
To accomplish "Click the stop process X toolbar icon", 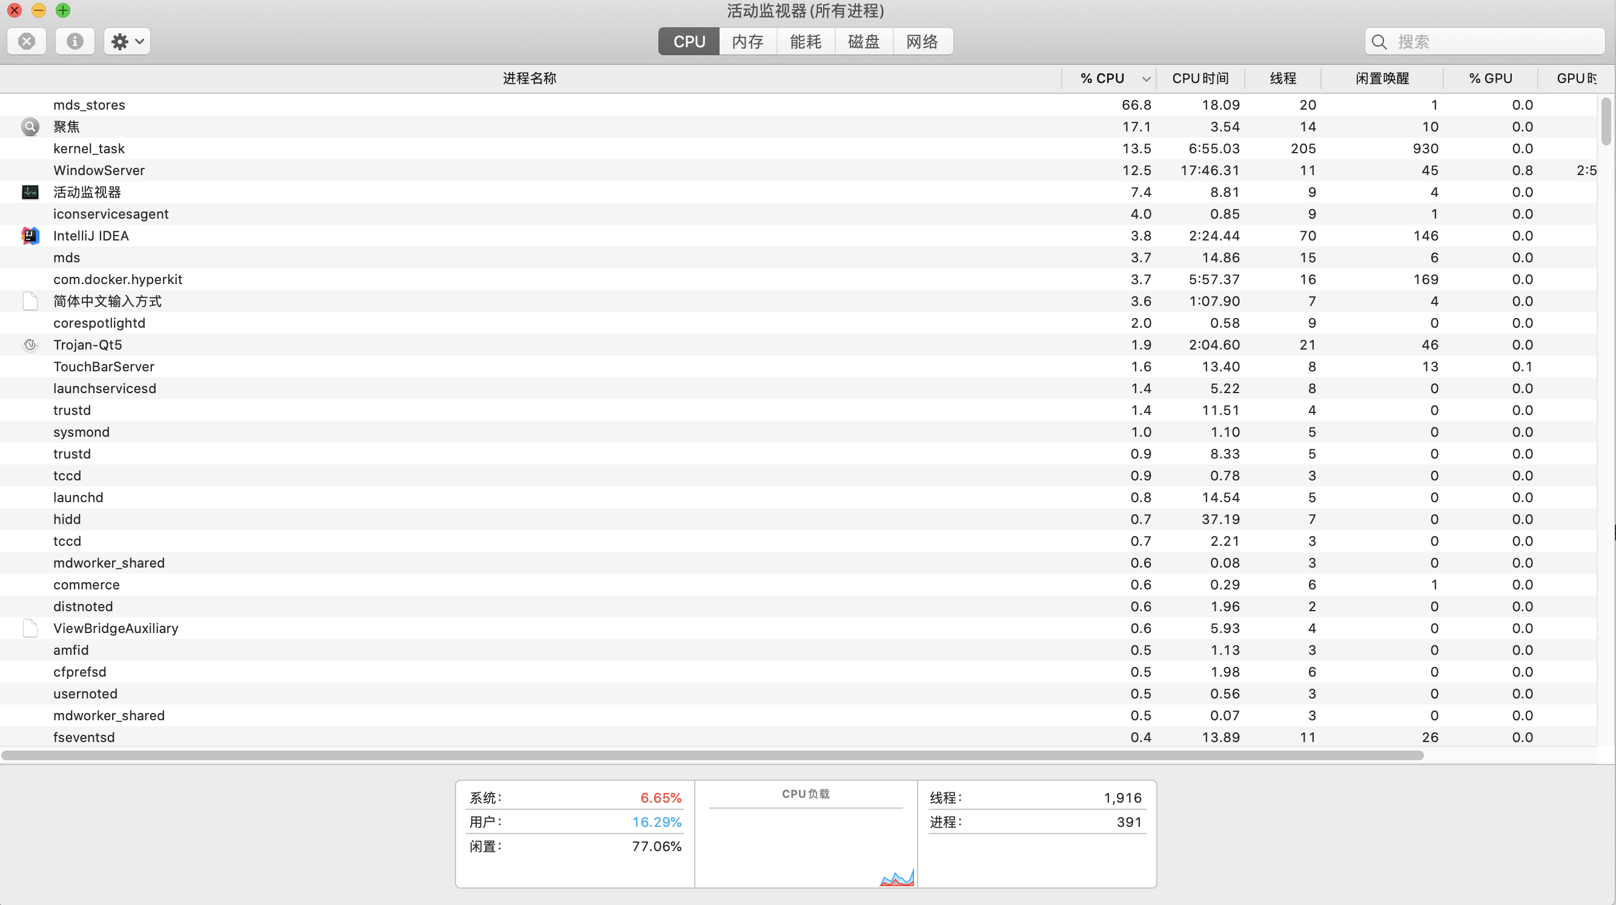I will [27, 41].
